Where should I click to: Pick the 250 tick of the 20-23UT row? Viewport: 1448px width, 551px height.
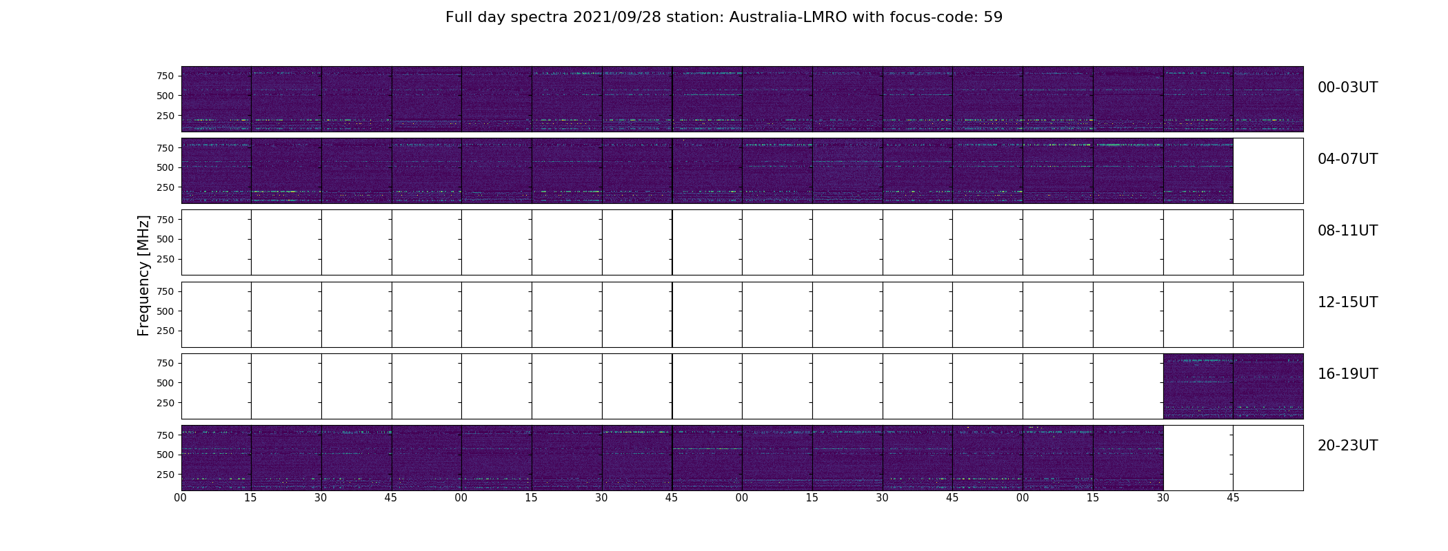point(165,475)
